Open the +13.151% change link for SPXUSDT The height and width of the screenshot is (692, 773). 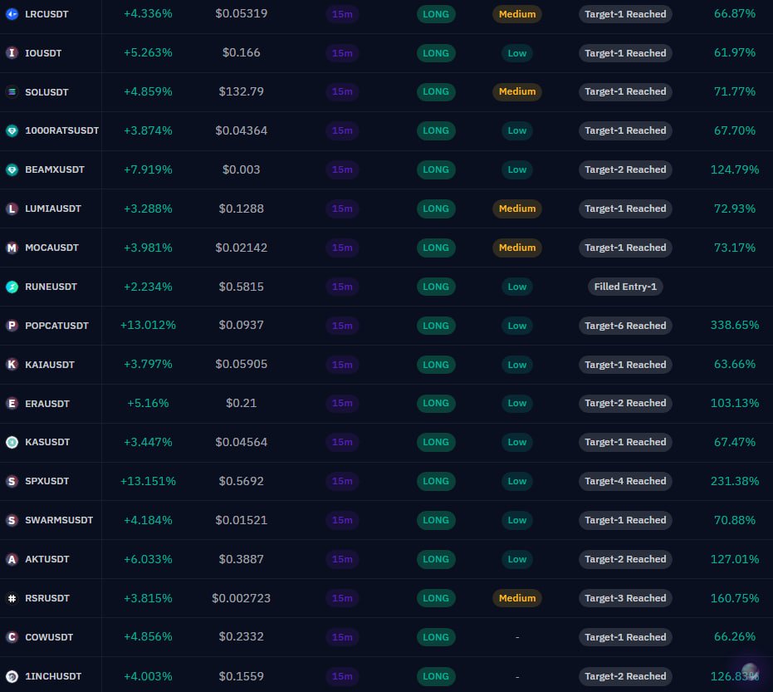pos(148,481)
